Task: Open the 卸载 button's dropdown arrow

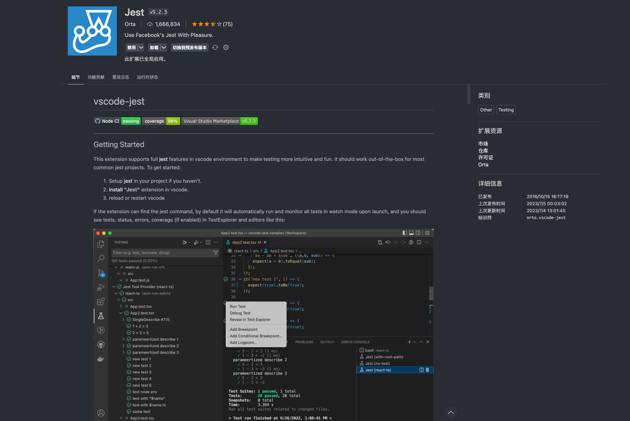Action: point(164,48)
